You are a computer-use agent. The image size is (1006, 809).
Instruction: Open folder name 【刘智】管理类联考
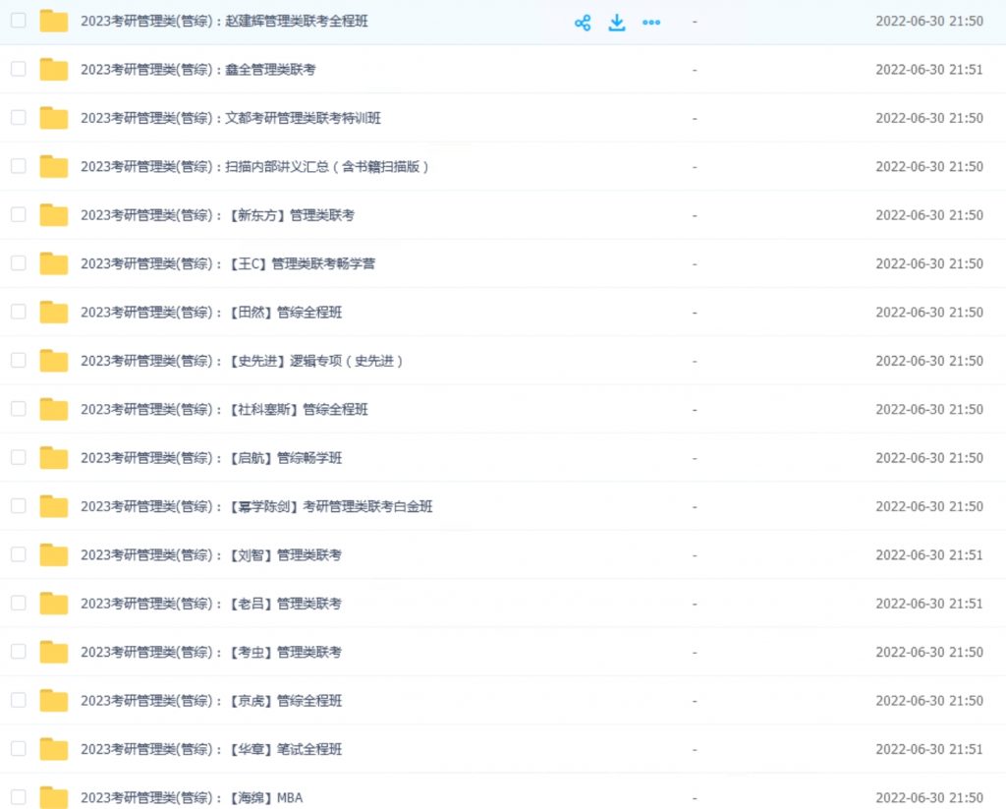[211, 554]
